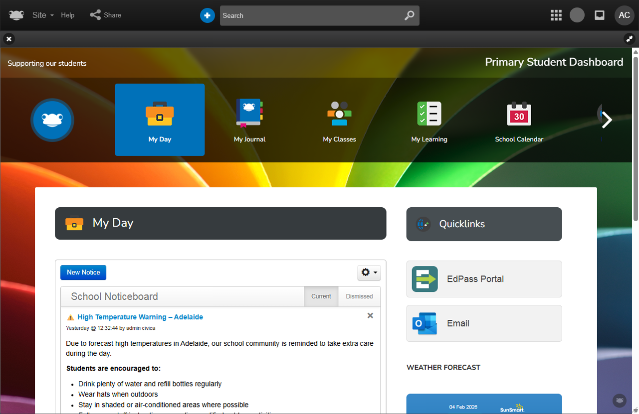Open the Help menu
This screenshot has height=414, width=639.
click(68, 15)
